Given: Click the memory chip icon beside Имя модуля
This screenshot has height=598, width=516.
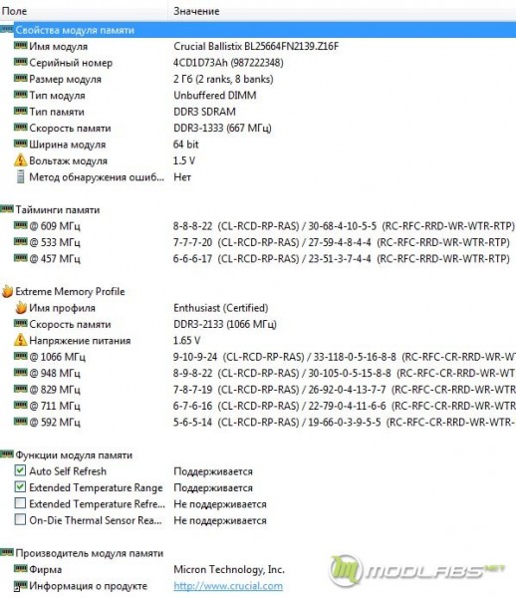Looking at the screenshot, I should [x=20, y=46].
